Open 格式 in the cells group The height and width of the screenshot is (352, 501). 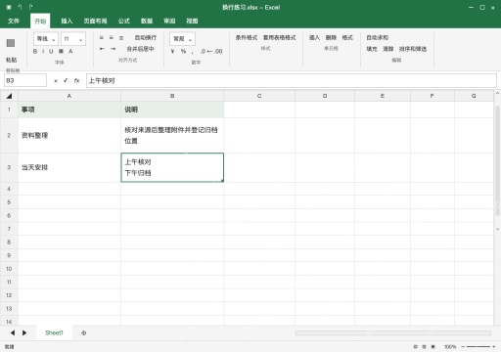[347, 38]
